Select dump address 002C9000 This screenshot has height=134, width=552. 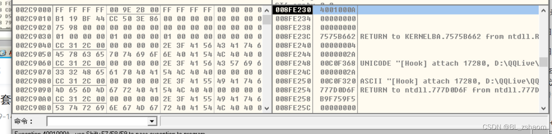[x=33, y=10]
